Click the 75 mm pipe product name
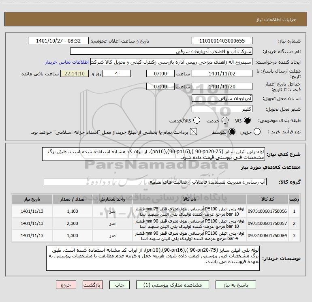This screenshot has width=312, height=302. click(x=190, y=212)
